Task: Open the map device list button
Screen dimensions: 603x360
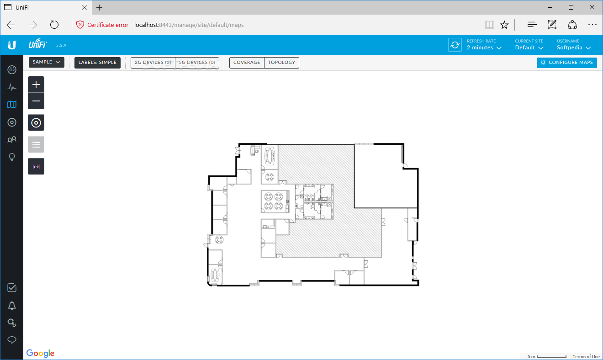Action: tap(36, 144)
